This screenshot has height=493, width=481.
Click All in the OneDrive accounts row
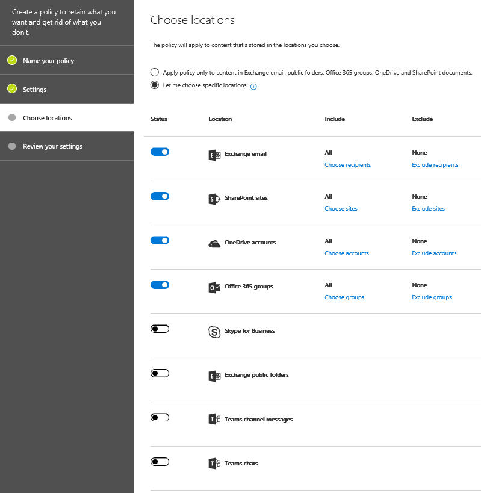coord(328,241)
